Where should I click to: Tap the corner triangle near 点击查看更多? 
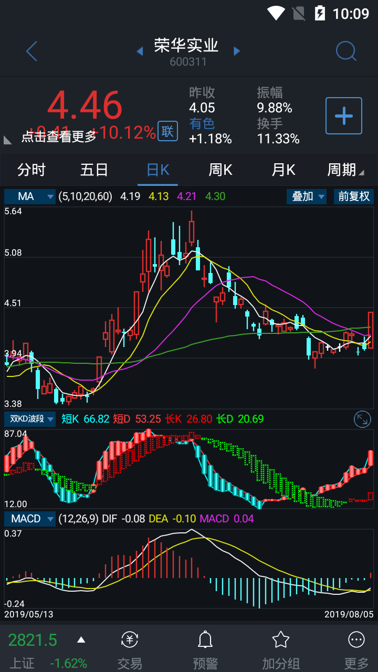point(7,140)
